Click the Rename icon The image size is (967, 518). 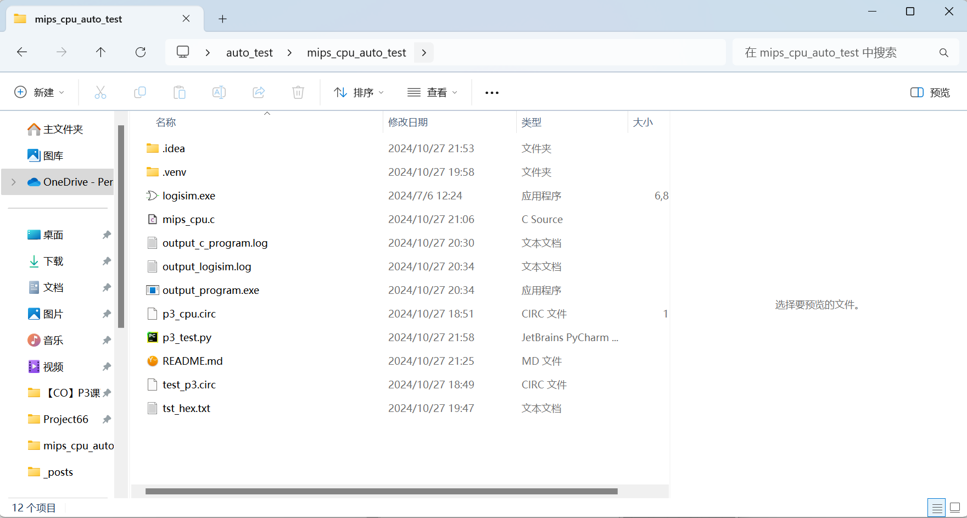[219, 92]
